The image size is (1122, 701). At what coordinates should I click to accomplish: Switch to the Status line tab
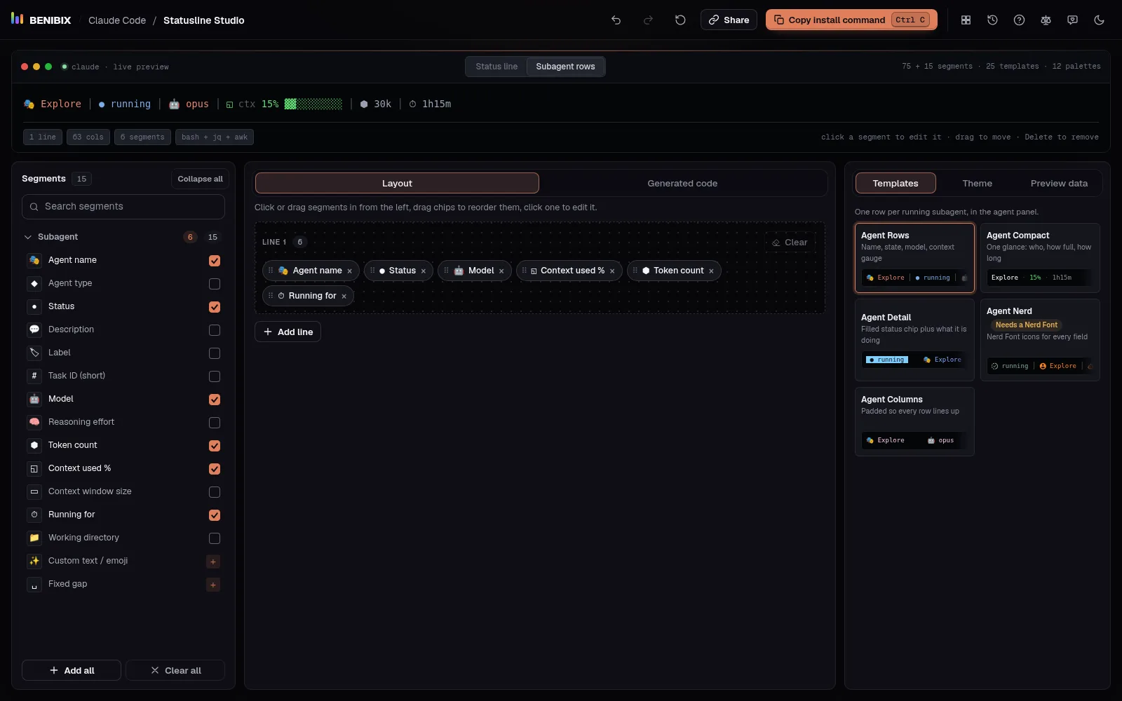pos(496,67)
